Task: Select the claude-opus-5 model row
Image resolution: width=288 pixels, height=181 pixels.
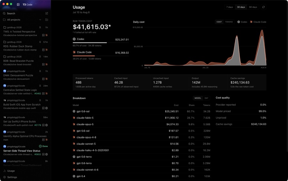Action: pos(141,124)
